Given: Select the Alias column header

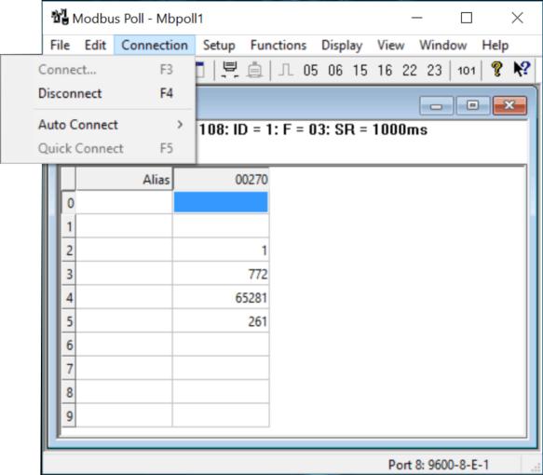Looking at the screenshot, I should pyautogui.click(x=124, y=179).
